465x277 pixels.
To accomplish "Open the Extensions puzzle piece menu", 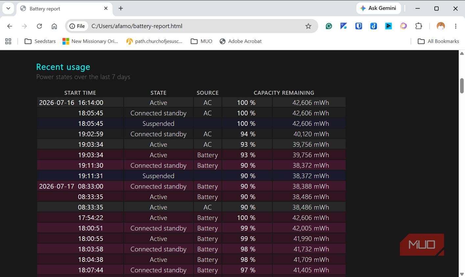I will [x=419, y=26].
